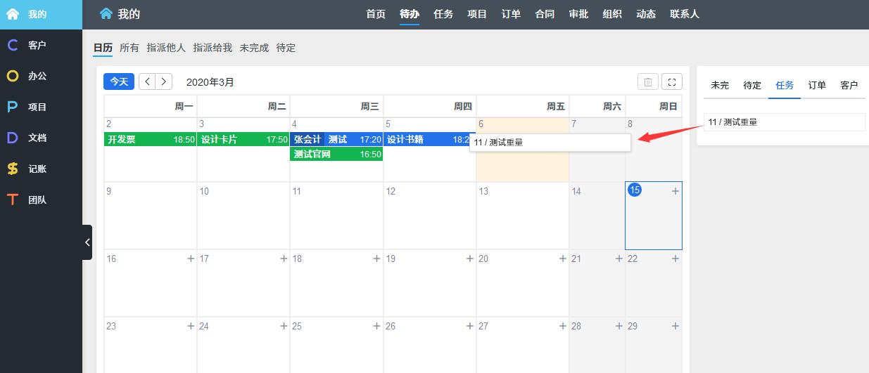Select the March 15 date cell
This screenshot has height=373, width=869.
pos(654,216)
